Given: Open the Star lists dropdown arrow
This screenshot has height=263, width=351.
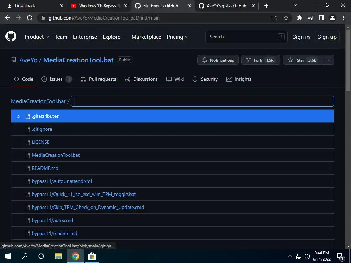Looking at the screenshot, I should pyautogui.click(x=328, y=60).
